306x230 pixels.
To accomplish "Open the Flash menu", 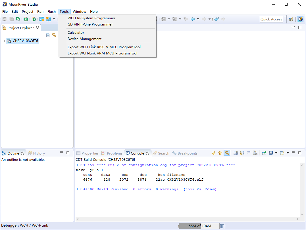I will pos(51,12).
